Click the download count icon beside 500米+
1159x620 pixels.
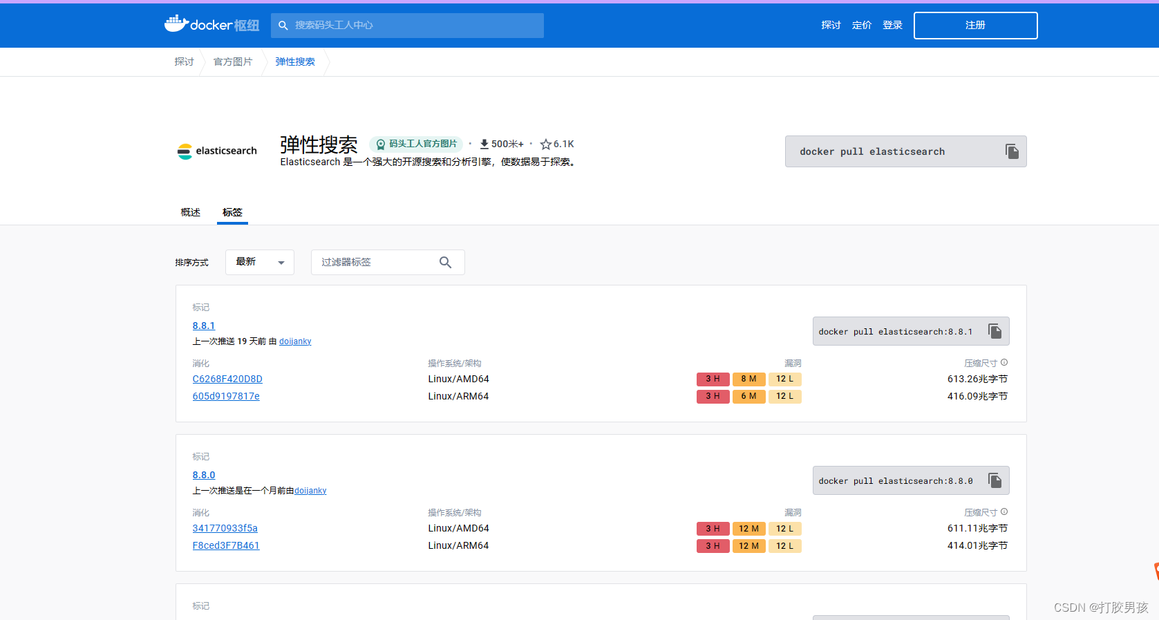pos(484,144)
